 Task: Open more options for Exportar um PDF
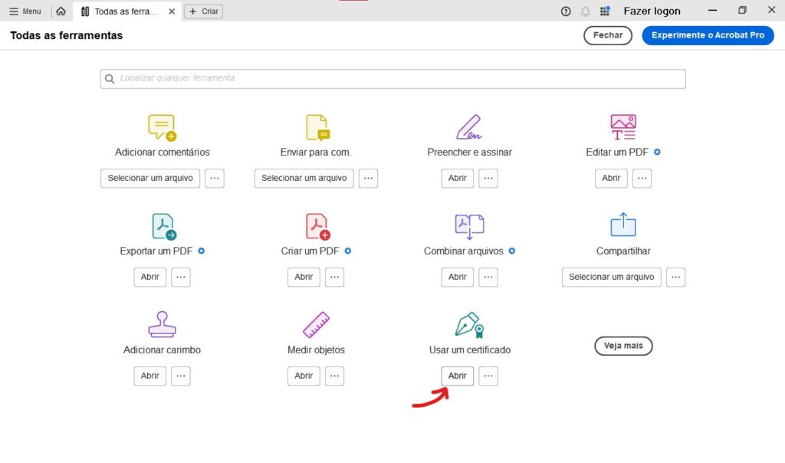181,277
